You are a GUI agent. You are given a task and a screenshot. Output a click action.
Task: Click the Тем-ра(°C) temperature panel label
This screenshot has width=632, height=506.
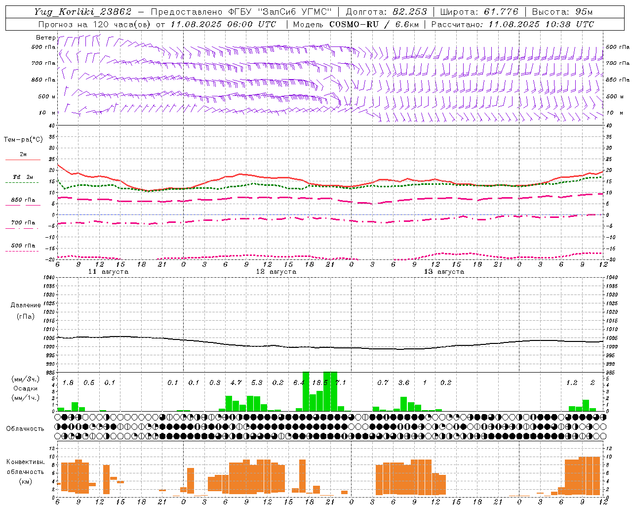tap(23, 140)
